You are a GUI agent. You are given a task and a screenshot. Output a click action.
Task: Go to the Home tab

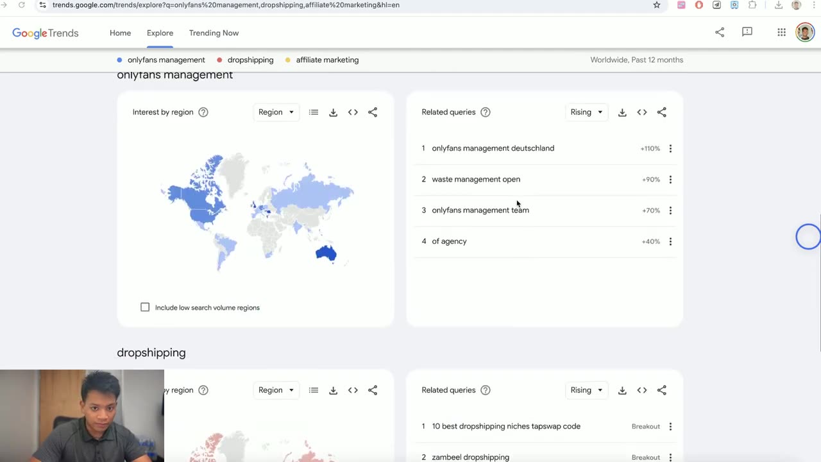(120, 33)
